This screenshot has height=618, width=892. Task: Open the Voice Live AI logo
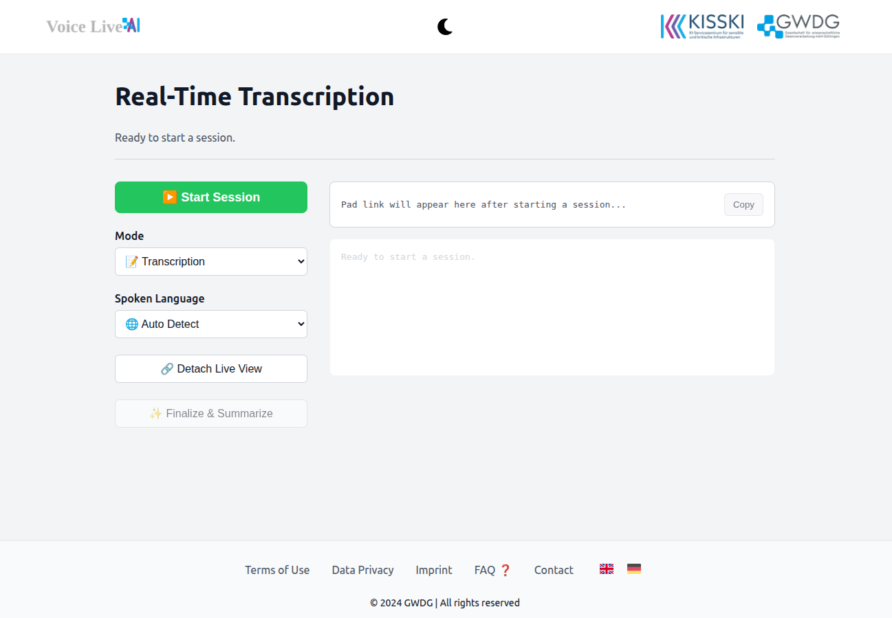click(x=93, y=26)
